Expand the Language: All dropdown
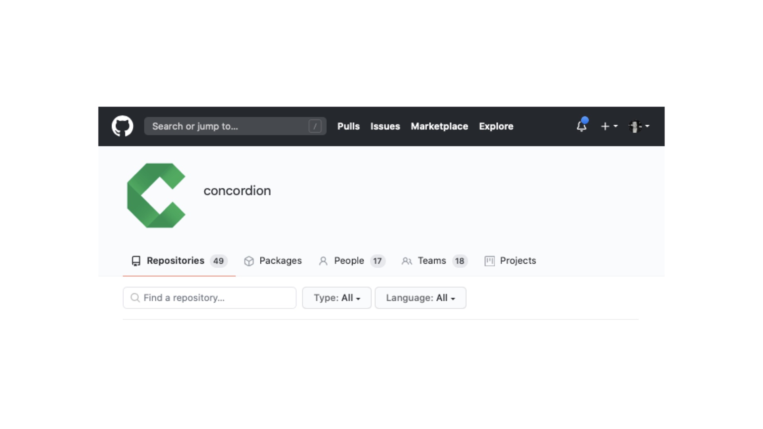763x429 pixels. [x=420, y=298]
